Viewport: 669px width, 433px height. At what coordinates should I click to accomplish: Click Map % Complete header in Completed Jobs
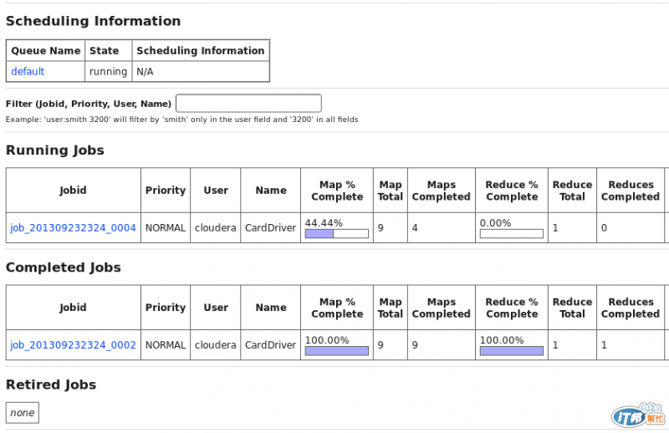[x=337, y=308]
